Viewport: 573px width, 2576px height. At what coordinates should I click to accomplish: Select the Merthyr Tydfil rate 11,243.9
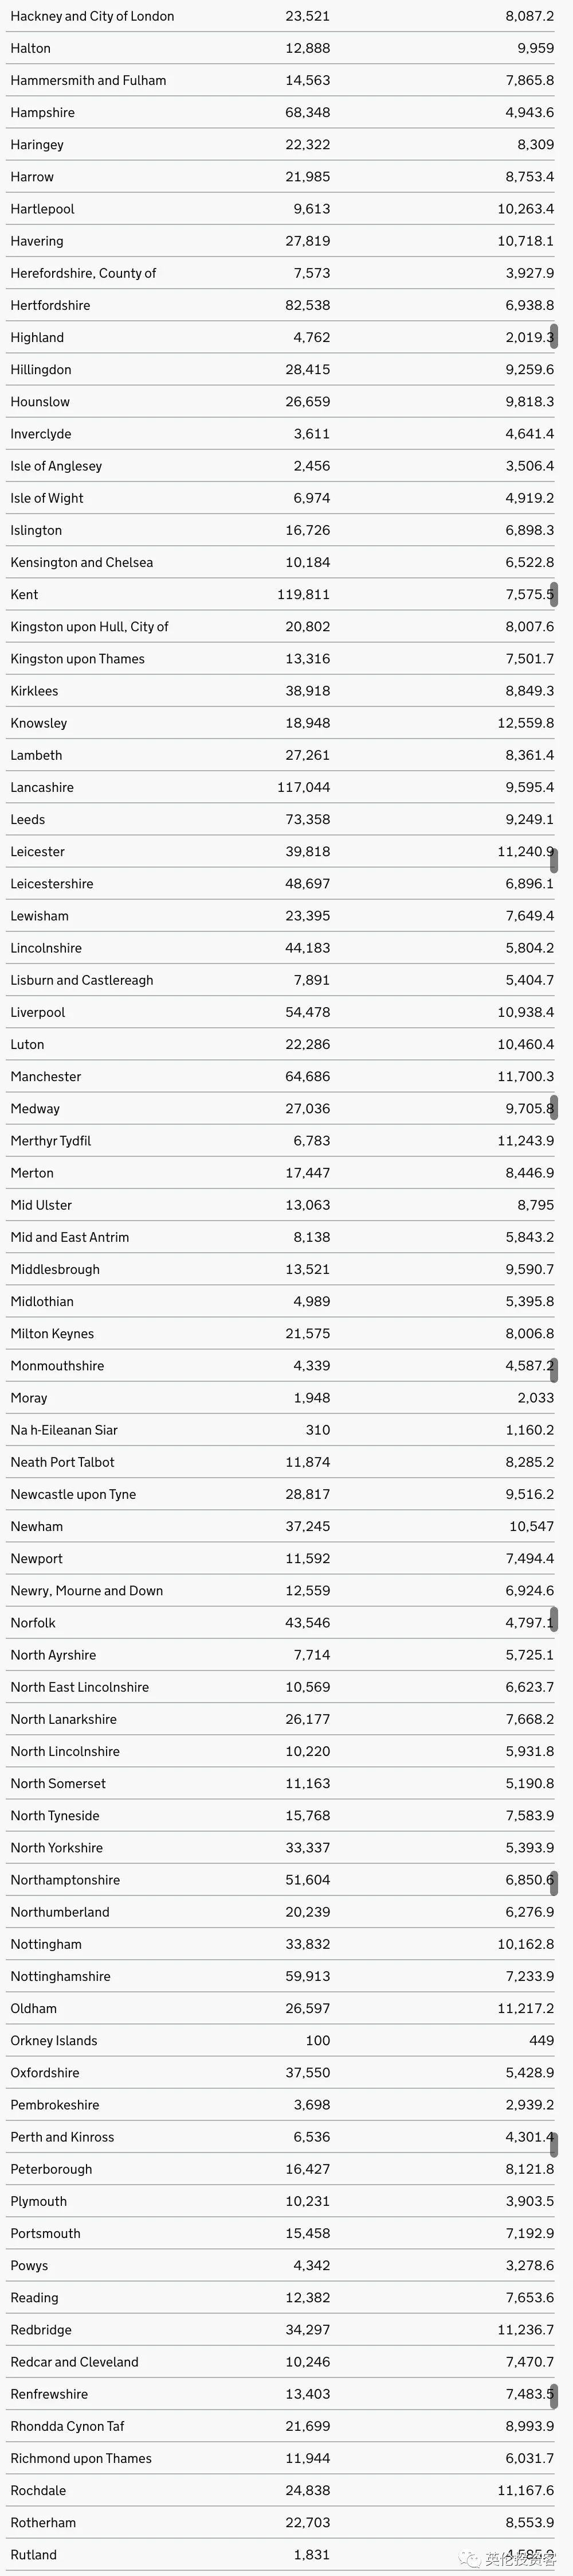pyautogui.click(x=525, y=1141)
